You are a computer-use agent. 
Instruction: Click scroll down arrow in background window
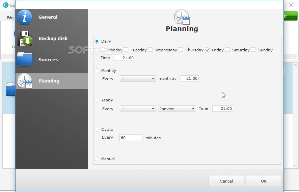point(295,165)
